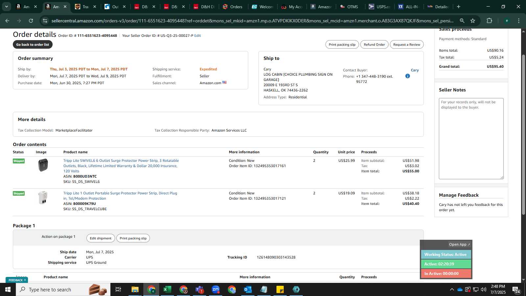Open File Explorer from taskbar
Screen dimensions: 526x296
(x=135, y=289)
